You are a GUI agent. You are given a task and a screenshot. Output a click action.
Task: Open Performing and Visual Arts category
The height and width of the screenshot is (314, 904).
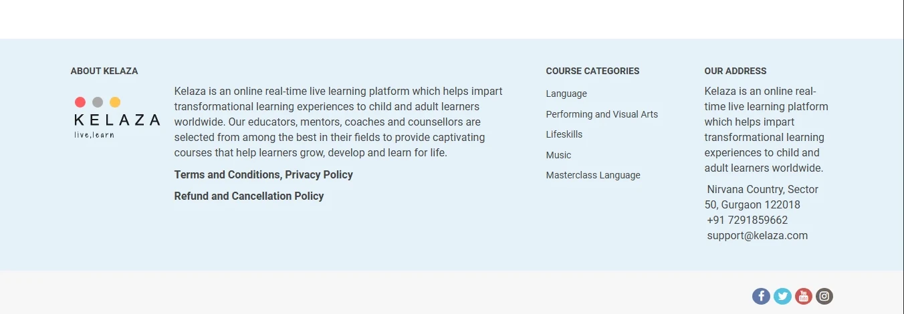pos(602,114)
